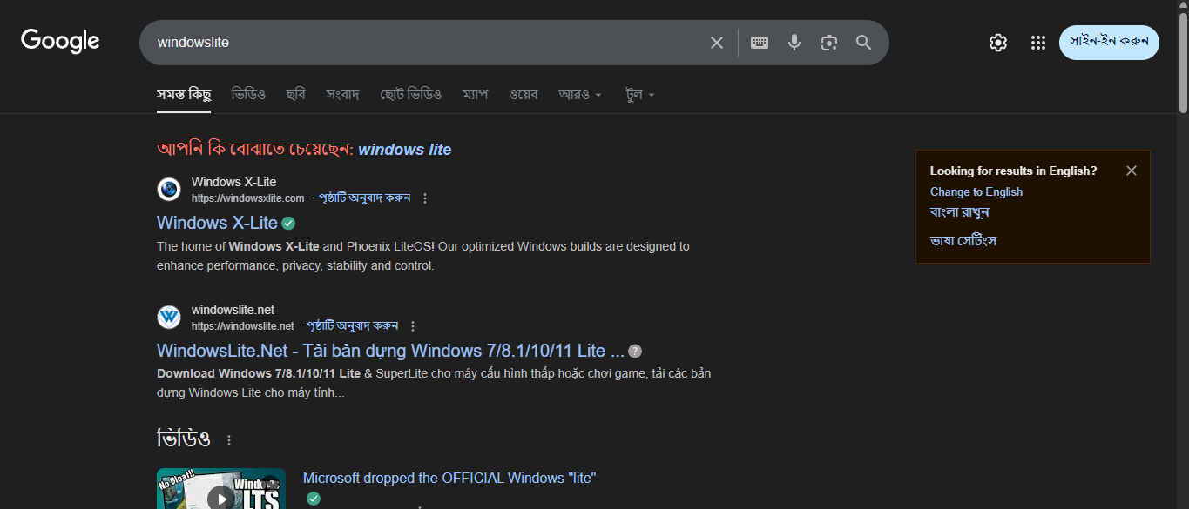Click Change to English link
Image resolution: width=1189 pixels, height=509 pixels.
coord(976,192)
